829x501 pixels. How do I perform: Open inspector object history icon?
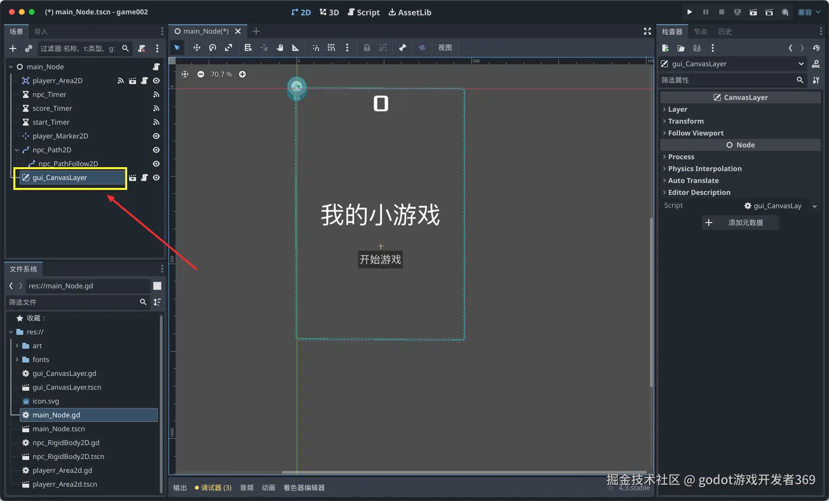(x=816, y=48)
